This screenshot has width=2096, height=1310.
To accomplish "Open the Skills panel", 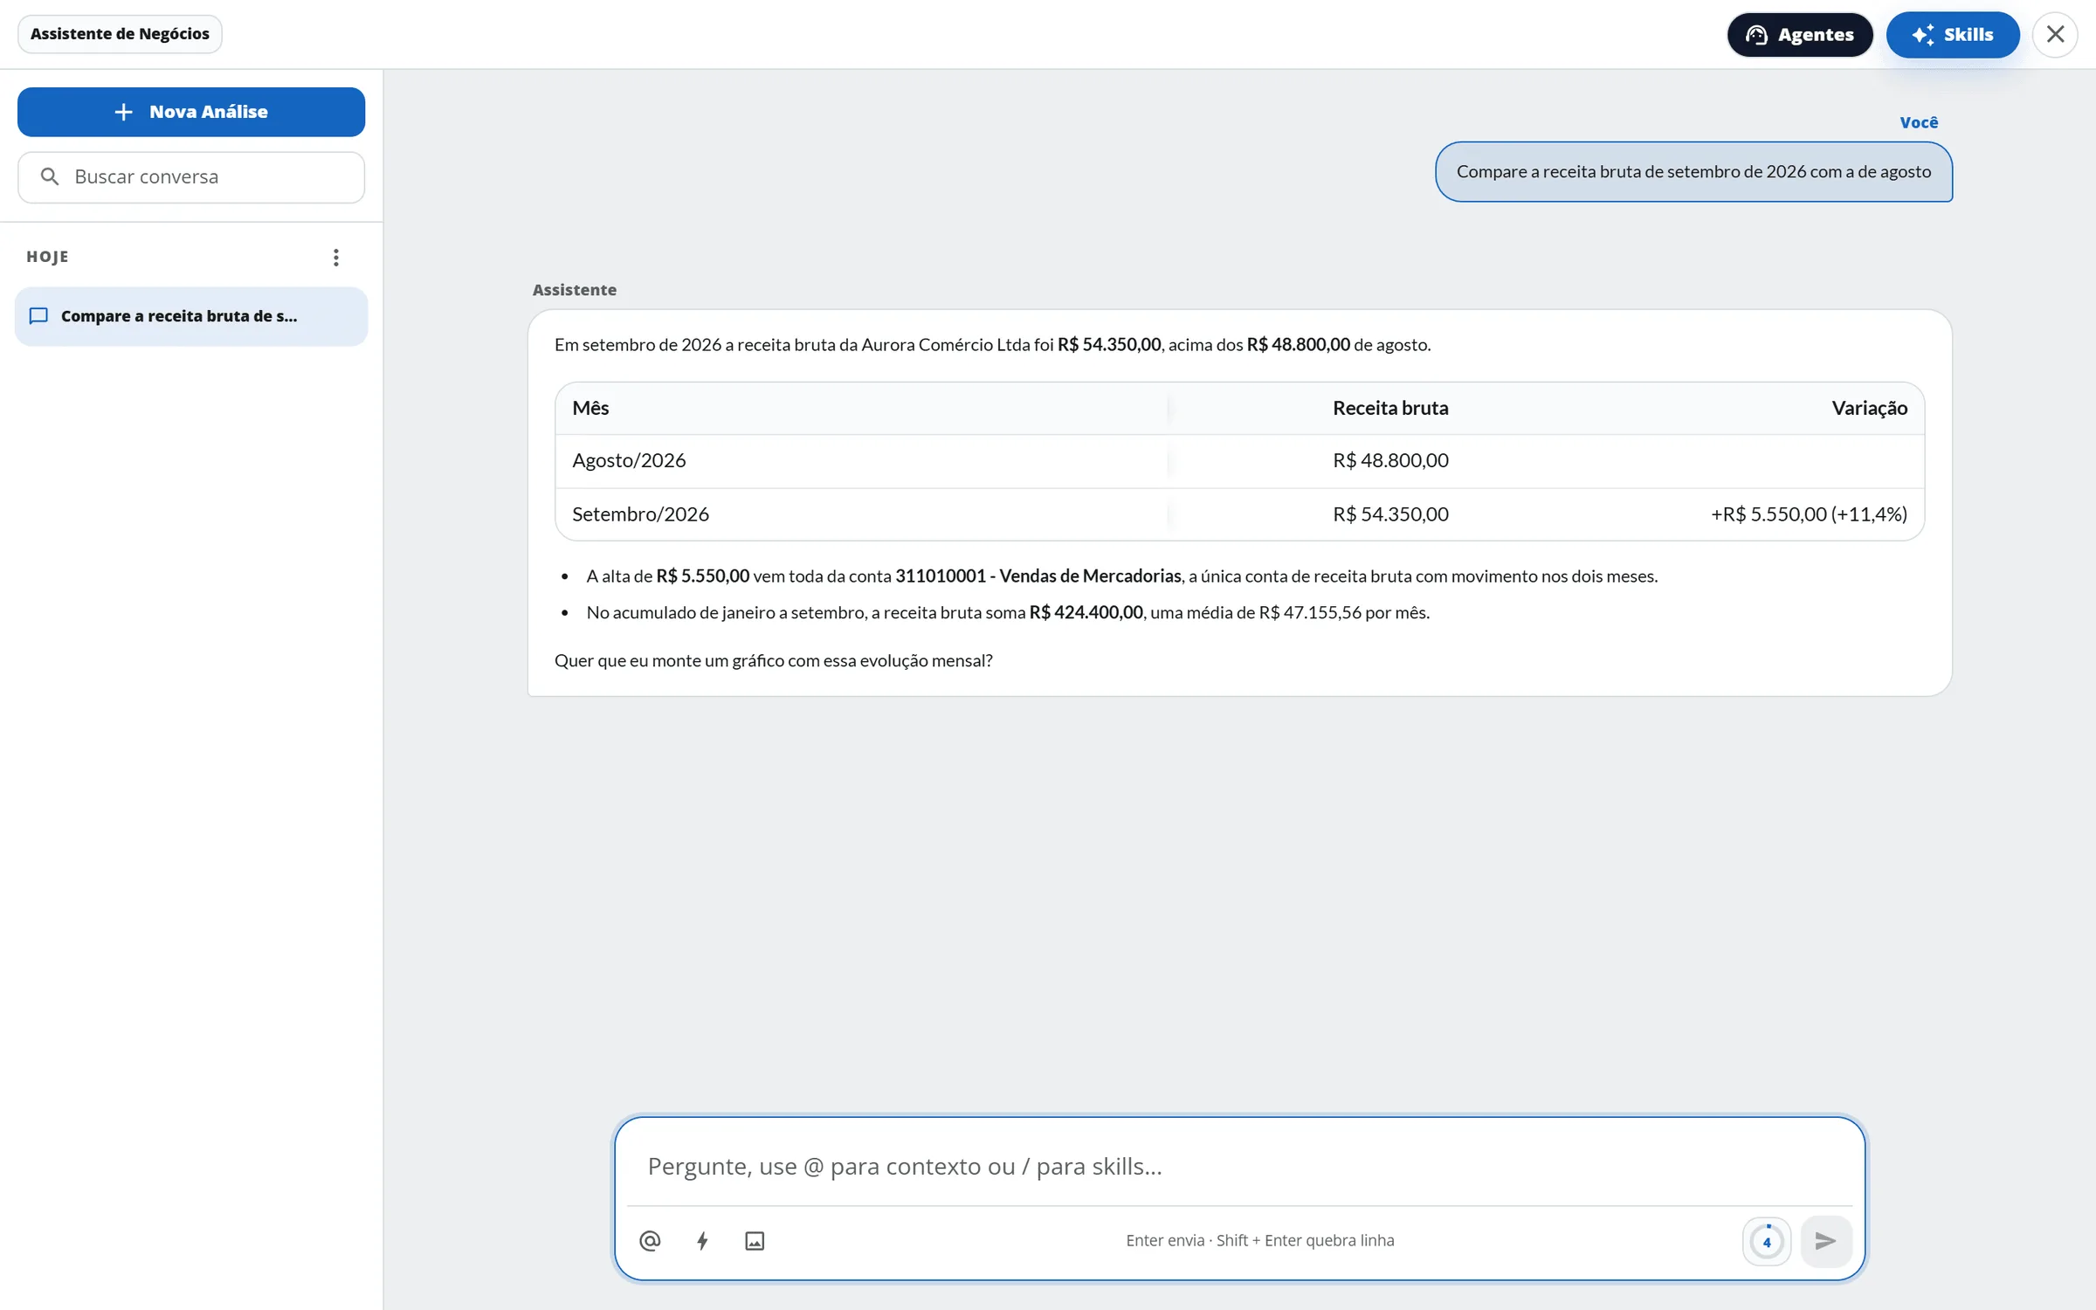I will point(1953,35).
